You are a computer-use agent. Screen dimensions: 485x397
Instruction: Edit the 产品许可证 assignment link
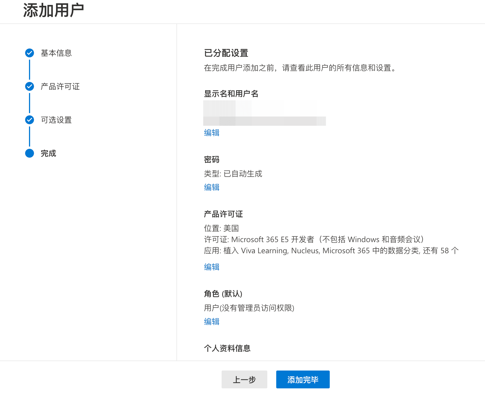click(212, 267)
